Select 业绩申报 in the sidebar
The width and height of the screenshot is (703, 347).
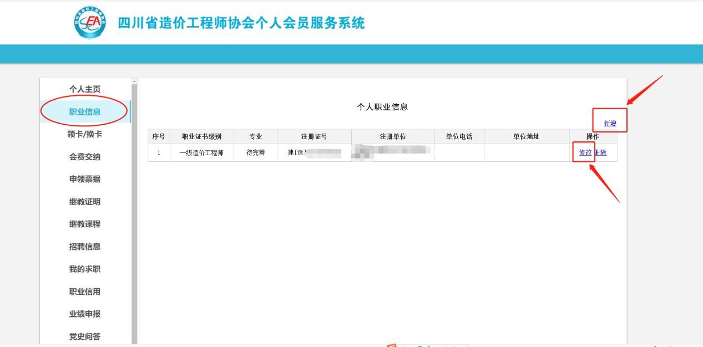(x=85, y=314)
